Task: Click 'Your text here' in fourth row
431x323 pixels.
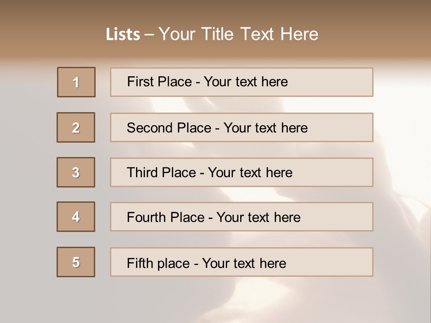Action: click(x=259, y=217)
